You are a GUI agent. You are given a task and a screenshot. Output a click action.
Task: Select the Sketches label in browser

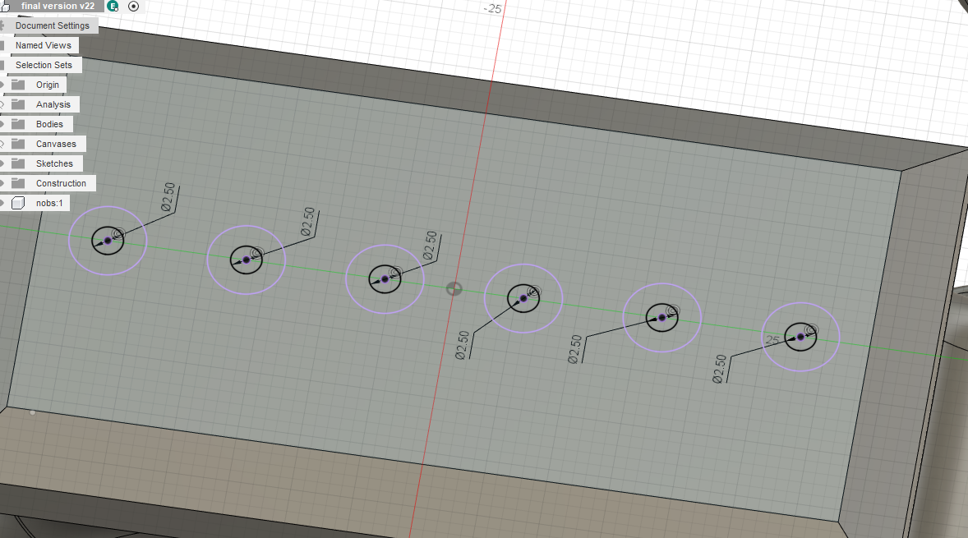click(54, 164)
